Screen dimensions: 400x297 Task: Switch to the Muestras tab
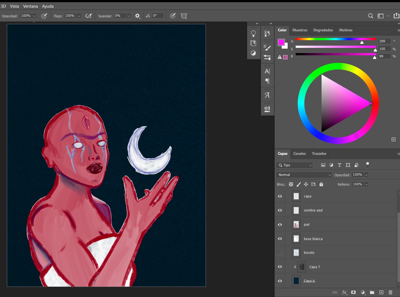coord(300,30)
